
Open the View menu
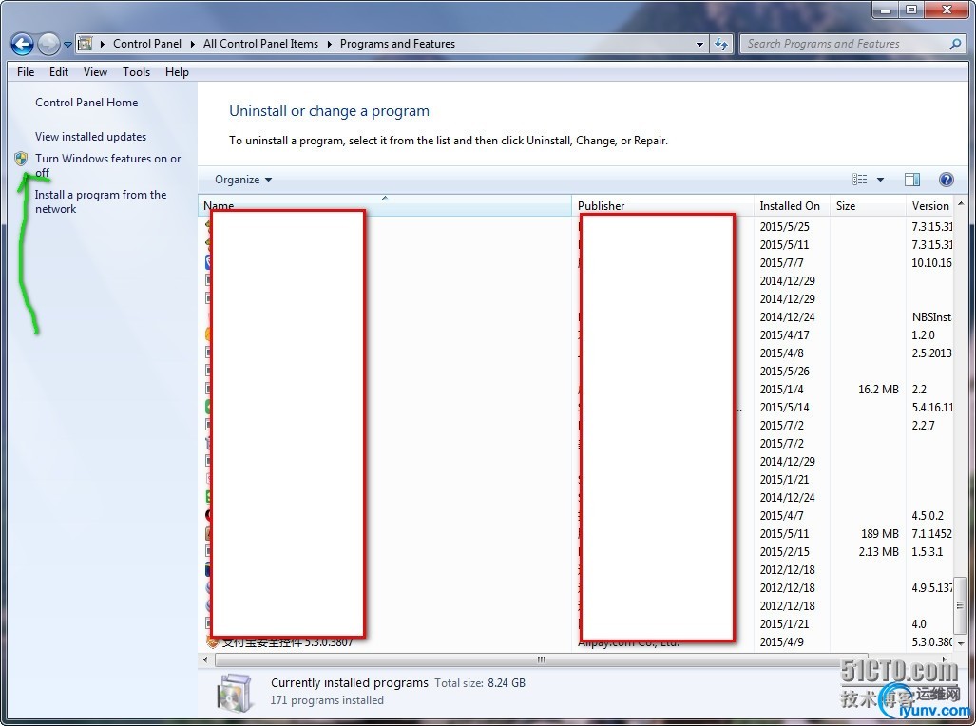tap(95, 72)
